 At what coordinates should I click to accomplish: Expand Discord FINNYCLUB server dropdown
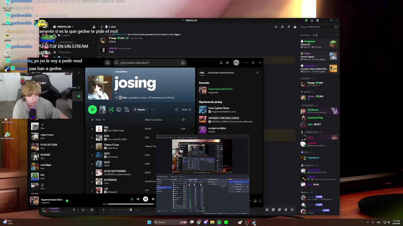65,27
